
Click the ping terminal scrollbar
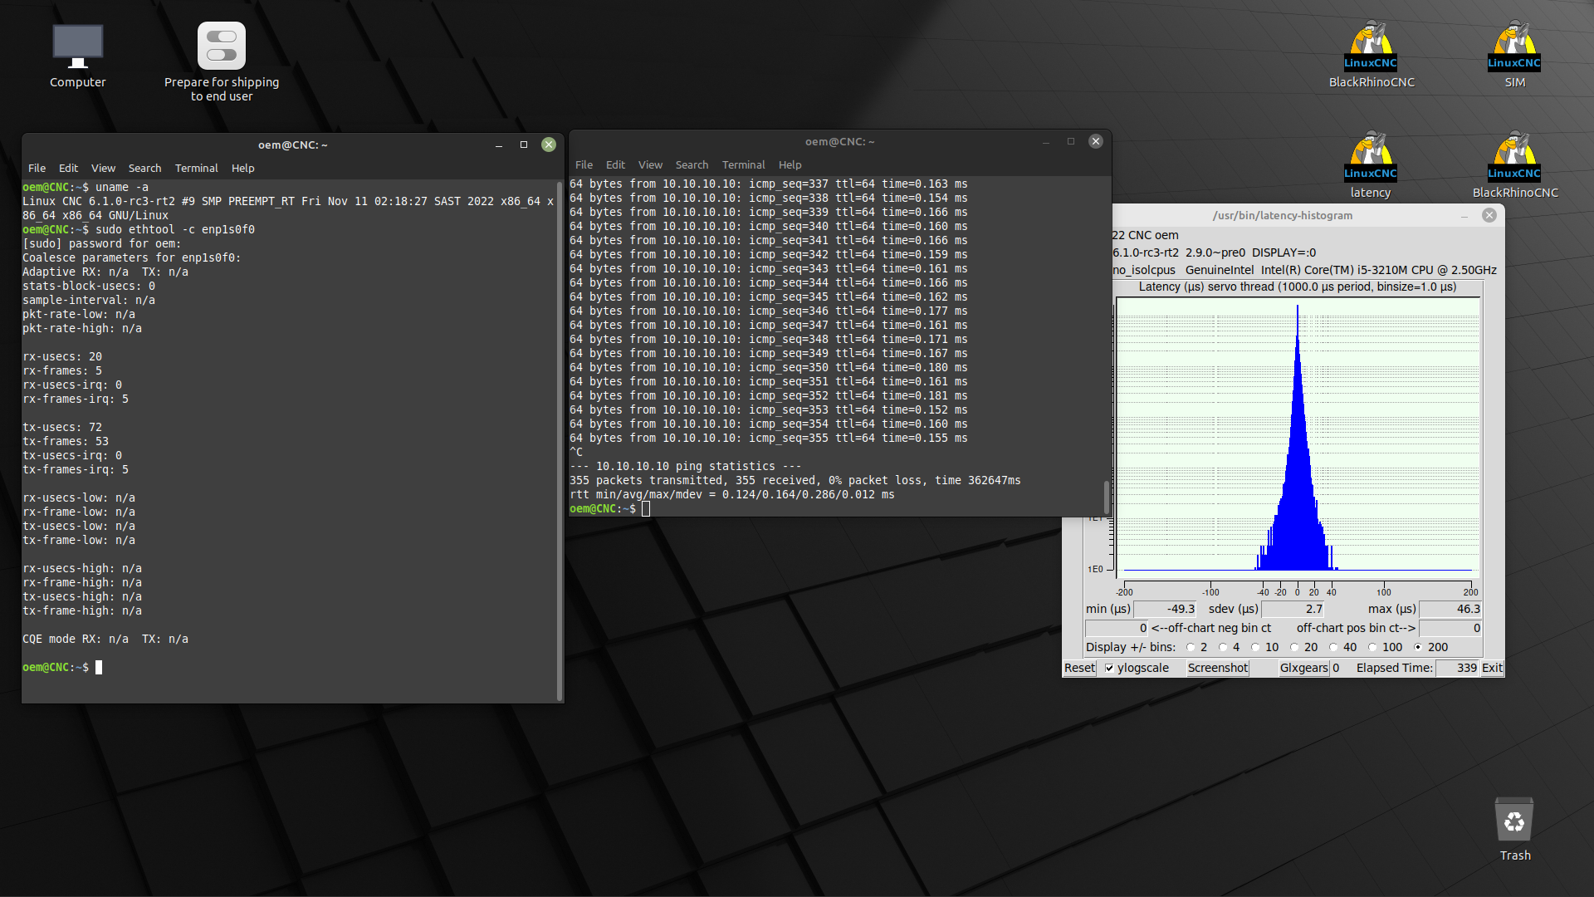click(x=1106, y=497)
